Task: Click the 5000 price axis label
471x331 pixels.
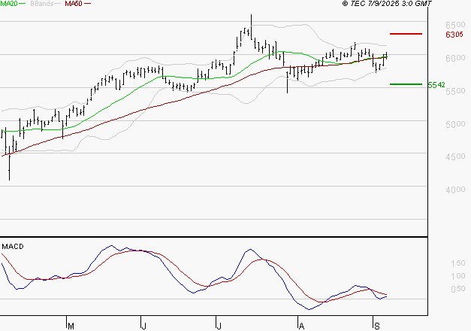Action: pos(454,124)
